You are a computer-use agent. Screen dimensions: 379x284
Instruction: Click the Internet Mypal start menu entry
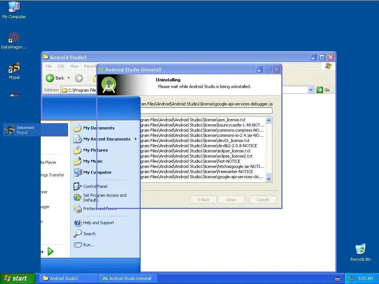(36, 130)
